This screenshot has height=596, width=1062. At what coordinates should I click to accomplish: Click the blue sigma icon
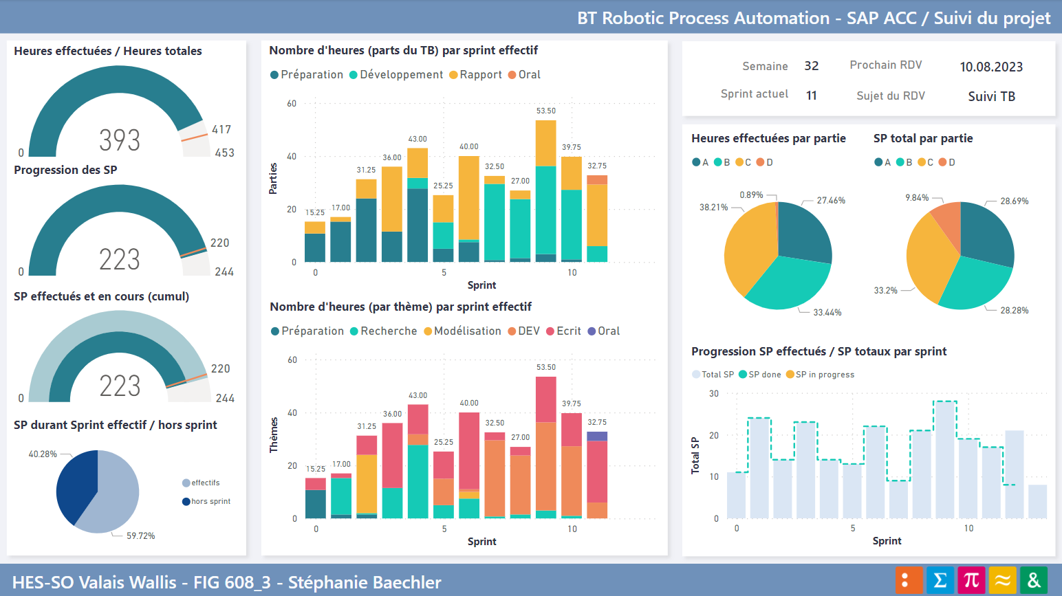pos(940,580)
